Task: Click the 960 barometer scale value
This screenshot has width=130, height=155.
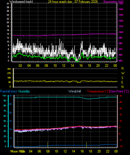Action: tap(121, 55)
